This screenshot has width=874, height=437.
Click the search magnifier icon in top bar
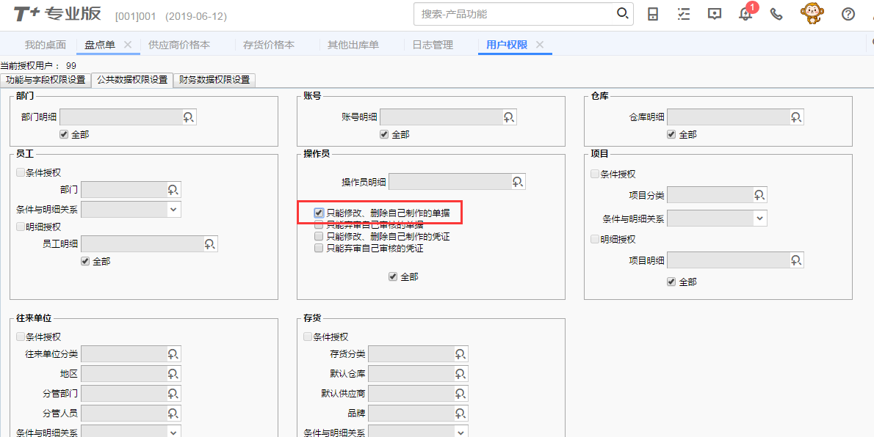622,14
